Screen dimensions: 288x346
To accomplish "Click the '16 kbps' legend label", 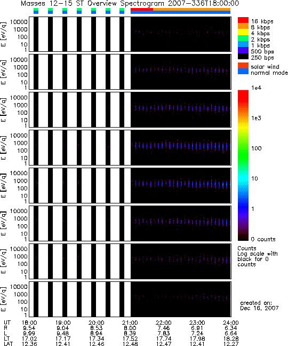I will point(262,21).
